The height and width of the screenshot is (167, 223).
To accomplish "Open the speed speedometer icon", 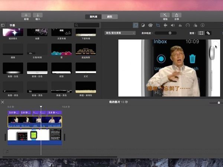I will pos(188,25).
